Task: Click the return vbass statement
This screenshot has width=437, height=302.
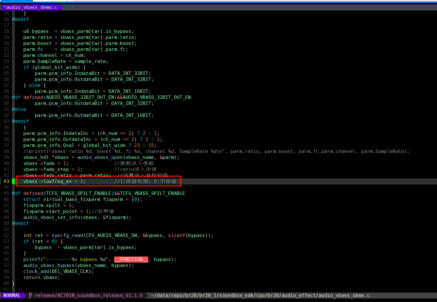Action: point(42,277)
